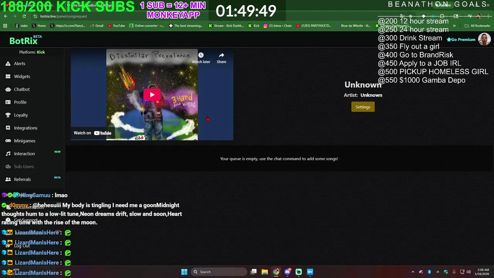Open the stake bookmark
Image resolution: width=494 pixels, height=278 pixels.
[x=21, y=26]
